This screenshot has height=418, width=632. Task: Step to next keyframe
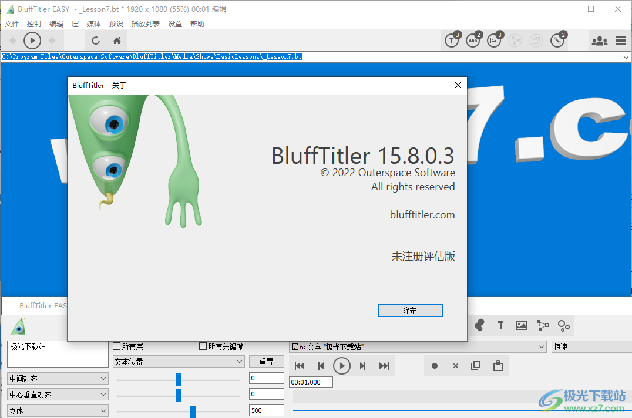tap(363, 366)
